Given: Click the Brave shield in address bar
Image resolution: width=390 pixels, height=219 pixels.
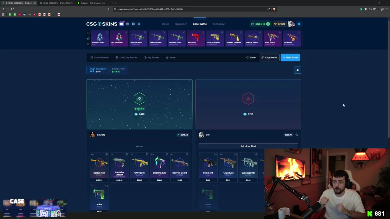Looking at the screenshot, I should coord(274,9).
